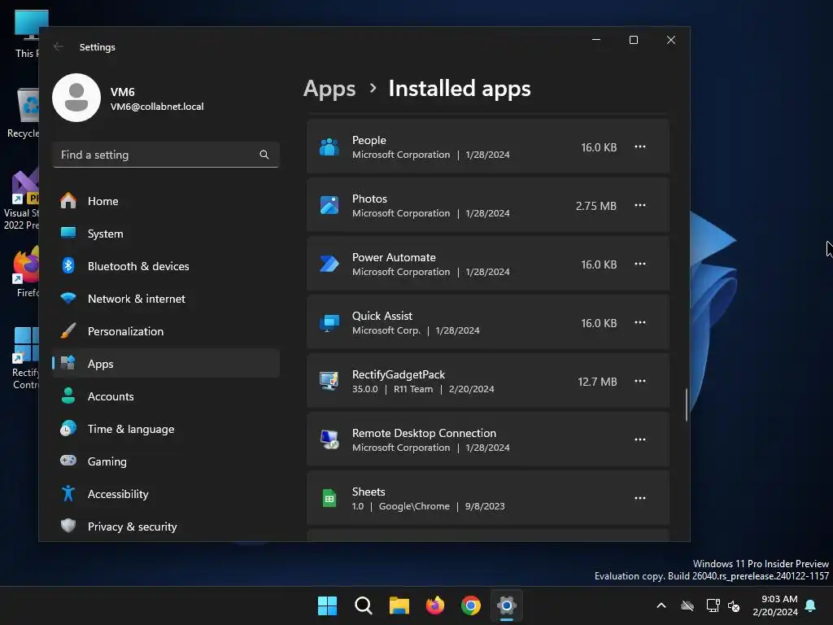Open File Explorer from the taskbar

click(399, 605)
